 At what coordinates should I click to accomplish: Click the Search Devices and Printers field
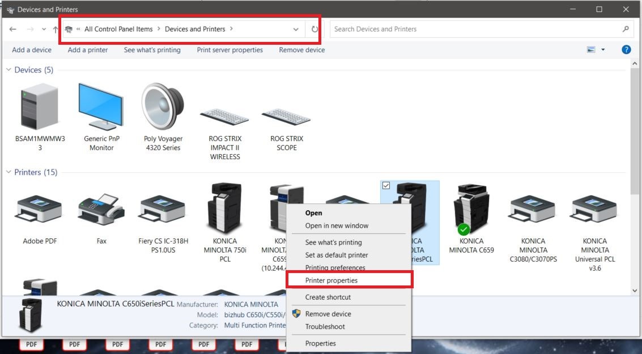point(476,29)
